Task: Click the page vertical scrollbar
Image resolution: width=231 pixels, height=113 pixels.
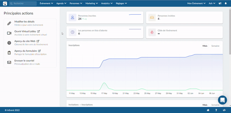Action: point(230,32)
